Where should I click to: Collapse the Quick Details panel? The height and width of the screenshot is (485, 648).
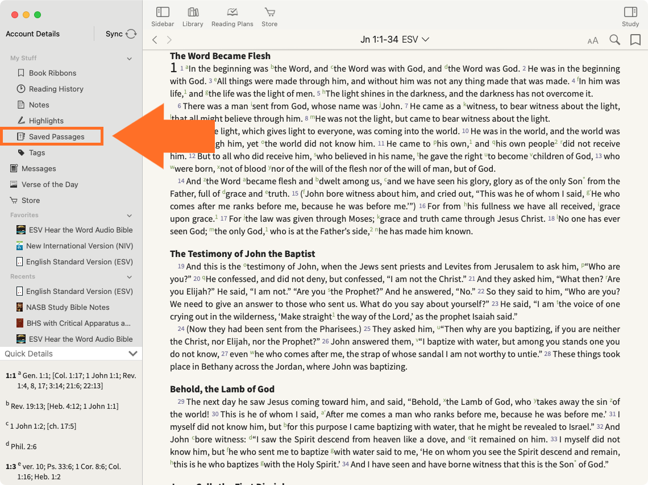[x=132, y=354]
